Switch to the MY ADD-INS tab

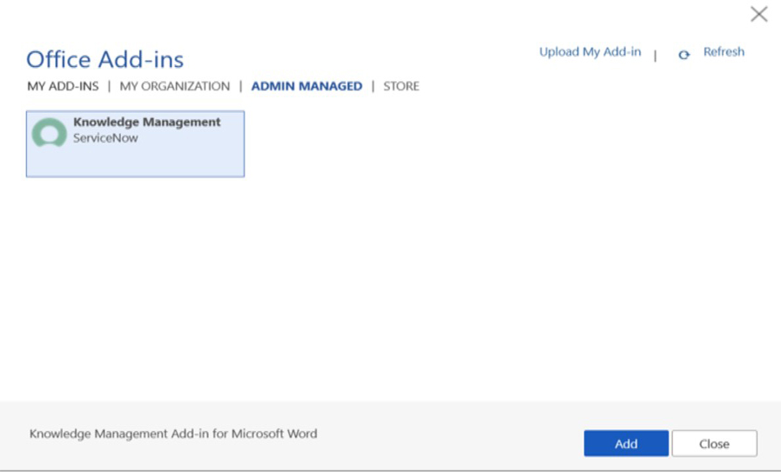tap(63, 86)
